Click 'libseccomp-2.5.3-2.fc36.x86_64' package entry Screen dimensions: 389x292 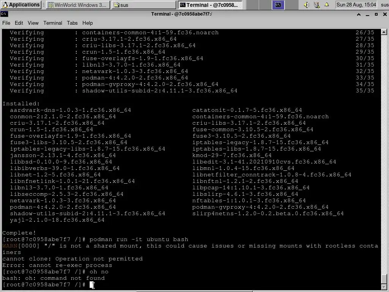point(67,194)
